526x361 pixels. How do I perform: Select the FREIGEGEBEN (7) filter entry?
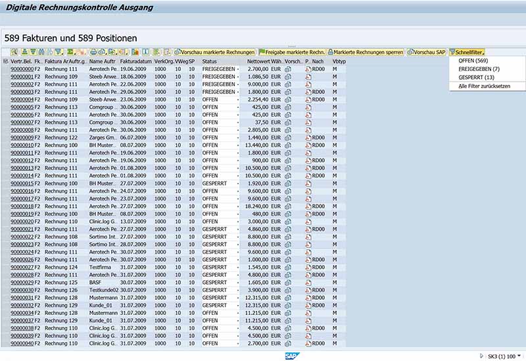479,69
